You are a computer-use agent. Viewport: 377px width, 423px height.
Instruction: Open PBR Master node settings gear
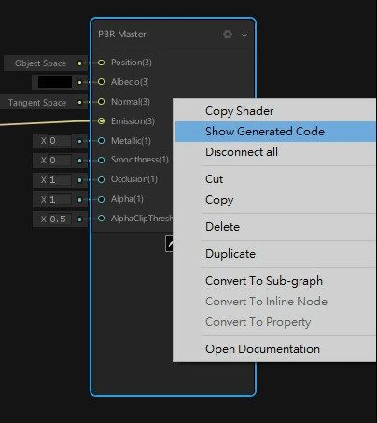pyautogui.click(x=228, y=35)
